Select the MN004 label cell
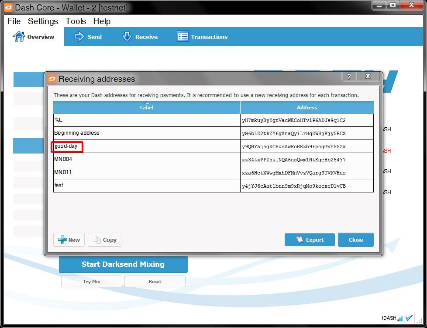The image size is (427, 328). click(x=147, y=159)
